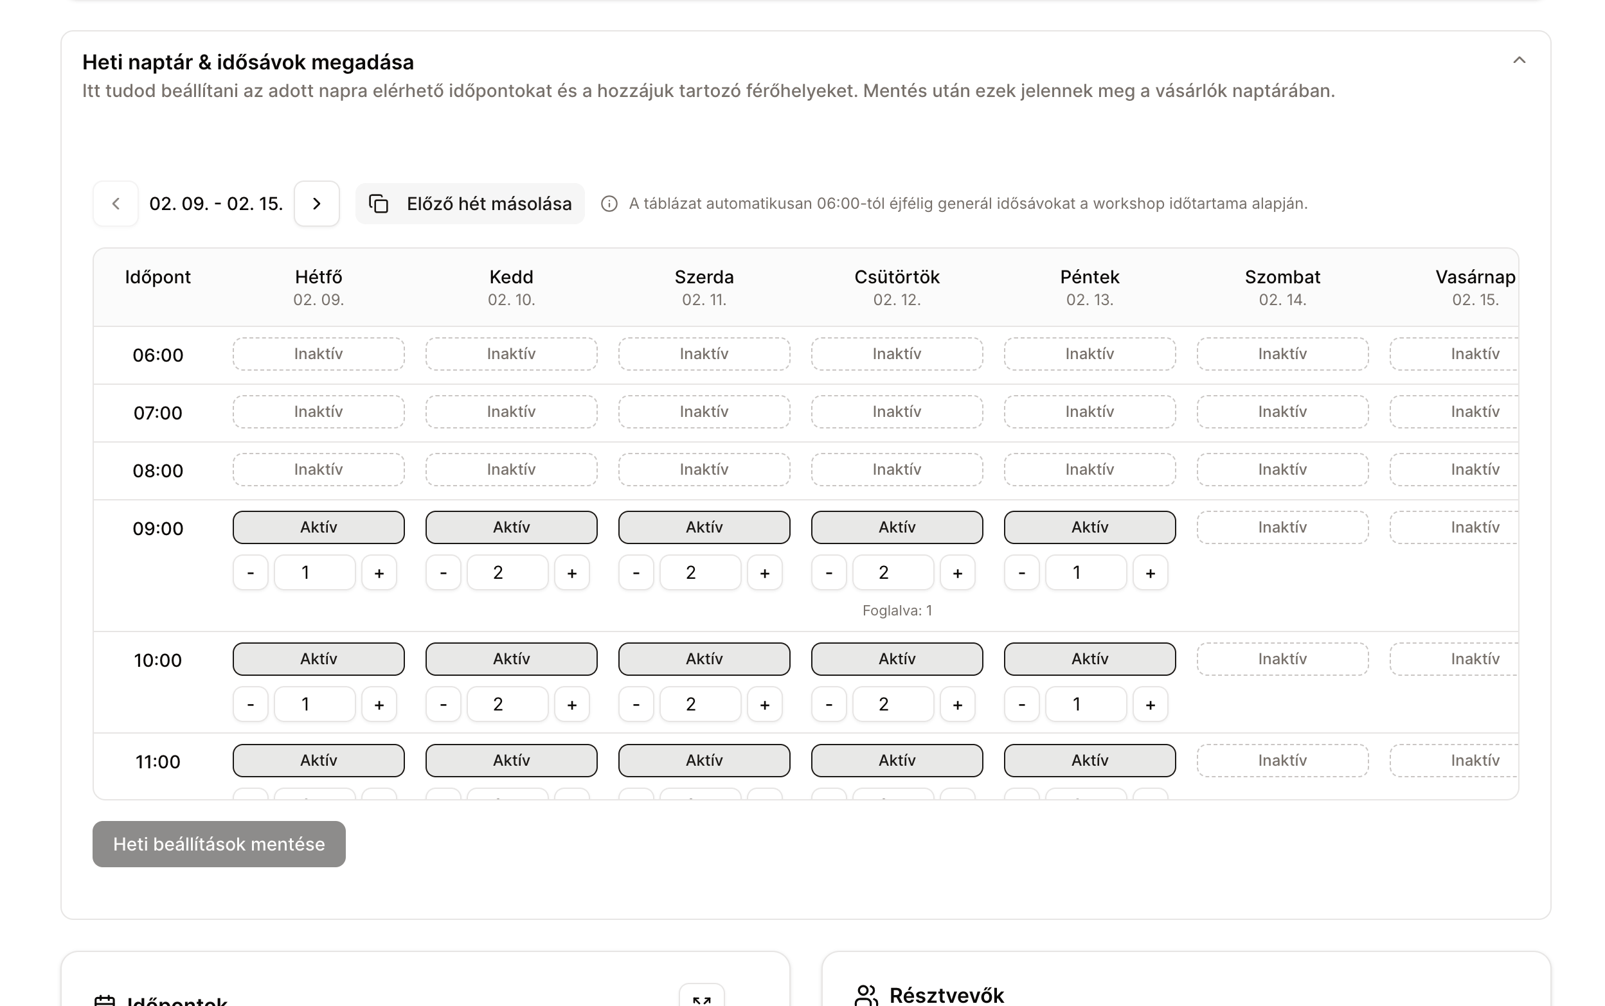Decrease Kedd 09:00 capacity with minus

click(444, 573)
